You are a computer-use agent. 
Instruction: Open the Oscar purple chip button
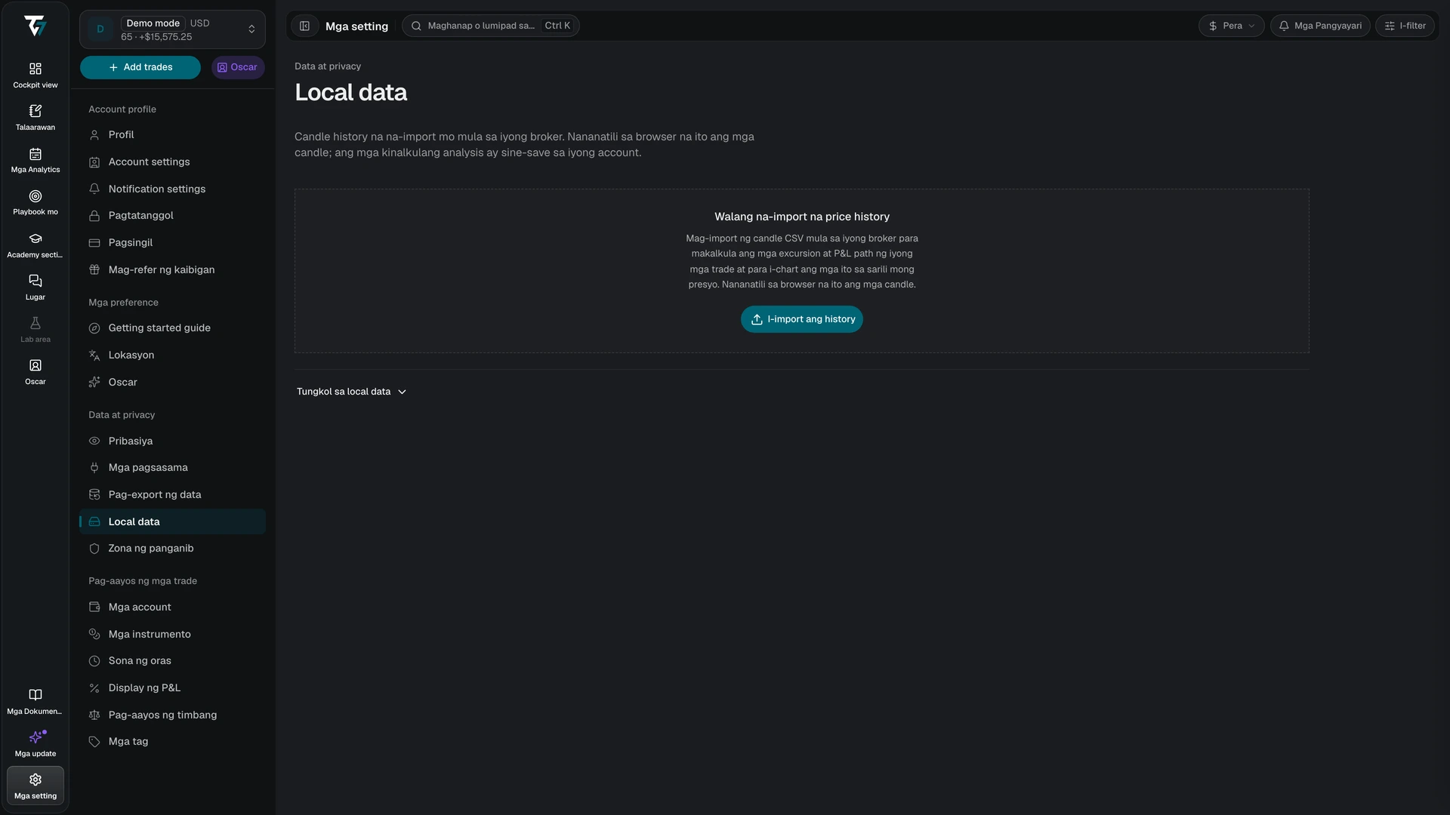238,67
